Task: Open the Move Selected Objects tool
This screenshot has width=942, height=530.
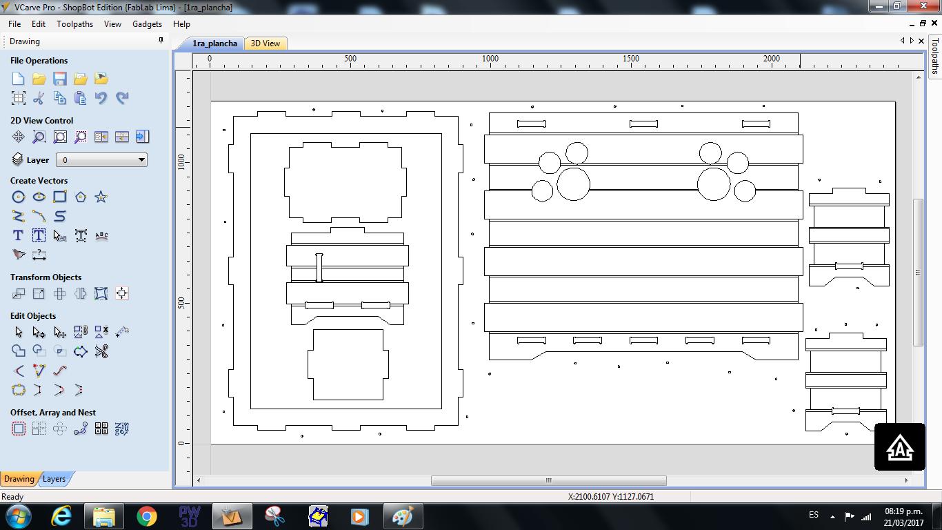Action: click(19, 293)
